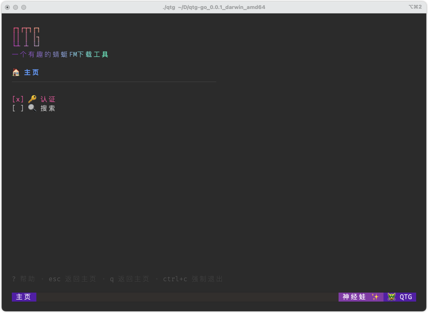Viewport: 428px width, 313px height.
Task: Maximize the terminal window
Action: (x=24, y=7)
